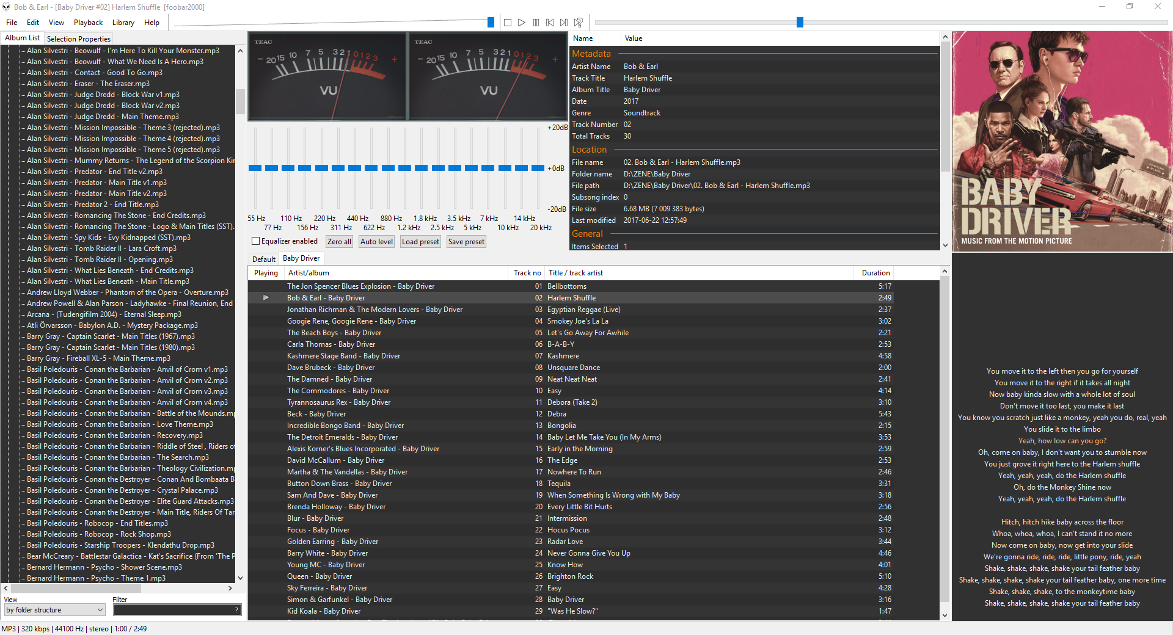Viewport: 1173px width, 635px height.
Task: Select 'Barry Gray - Fireball XL-5 - Main Theme.mp3'
Action: 98,358
